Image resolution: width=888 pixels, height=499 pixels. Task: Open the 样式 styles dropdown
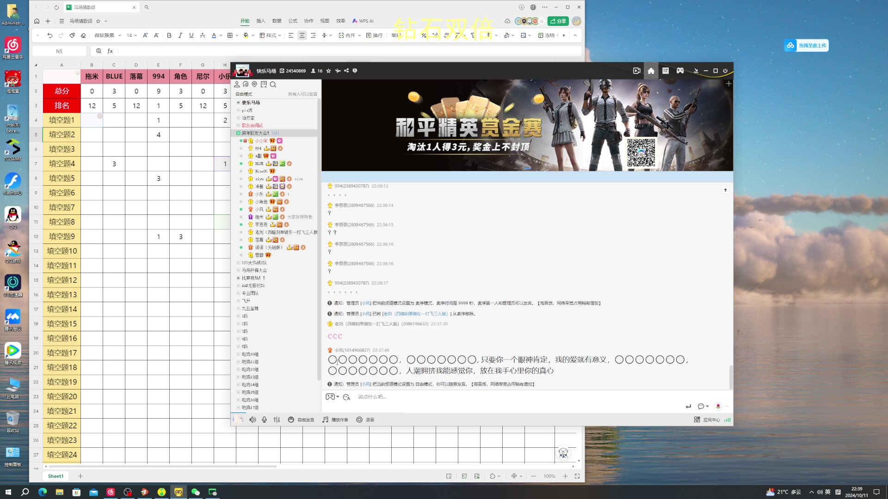[x=270, y=36]
